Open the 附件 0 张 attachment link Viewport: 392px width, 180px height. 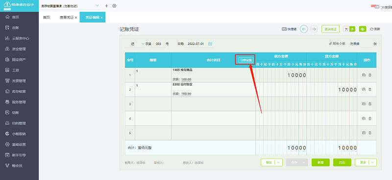coord(337,43)
